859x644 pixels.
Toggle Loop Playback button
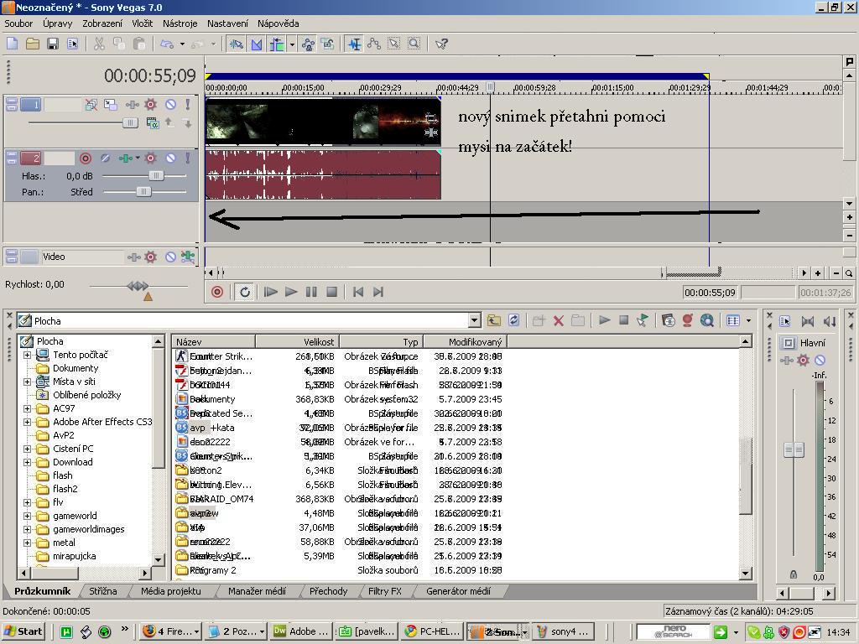click(x=245, y=292)
